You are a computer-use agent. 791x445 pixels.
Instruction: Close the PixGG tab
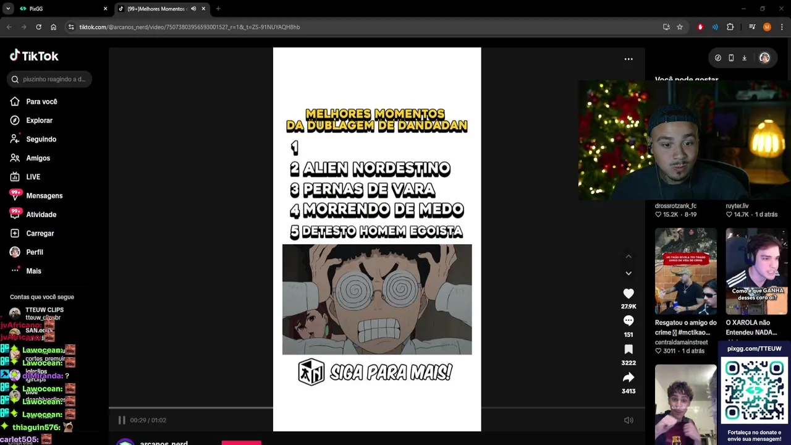(105, 9)
